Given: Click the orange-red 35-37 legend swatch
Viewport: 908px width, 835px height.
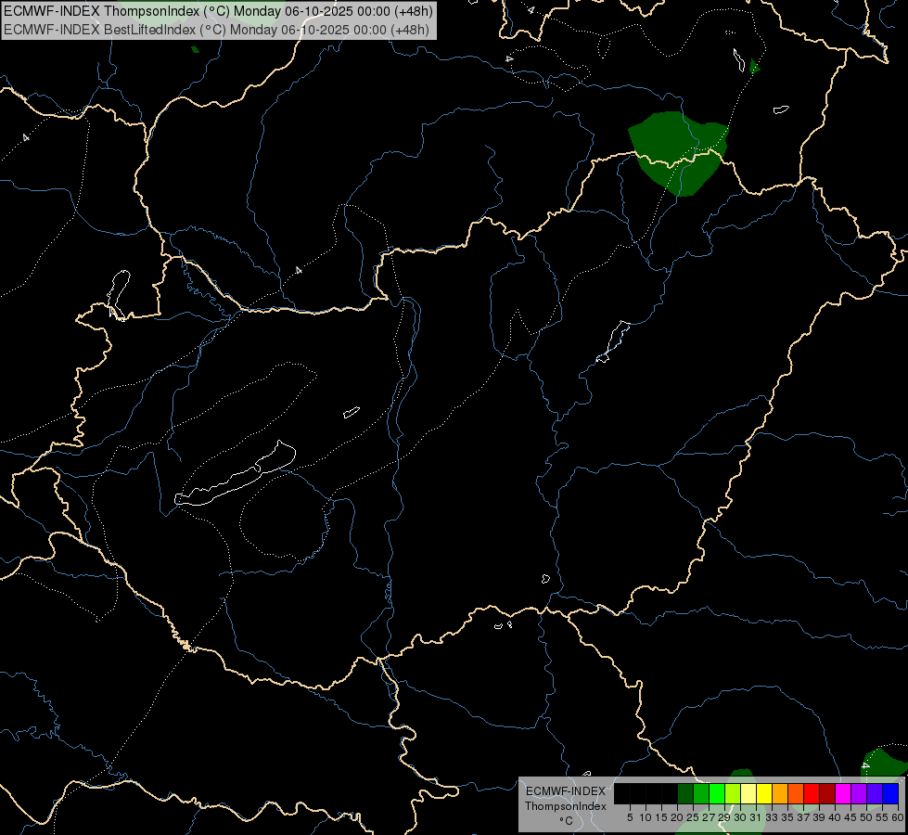Looking at the screenshot, I should pos(796,793).
